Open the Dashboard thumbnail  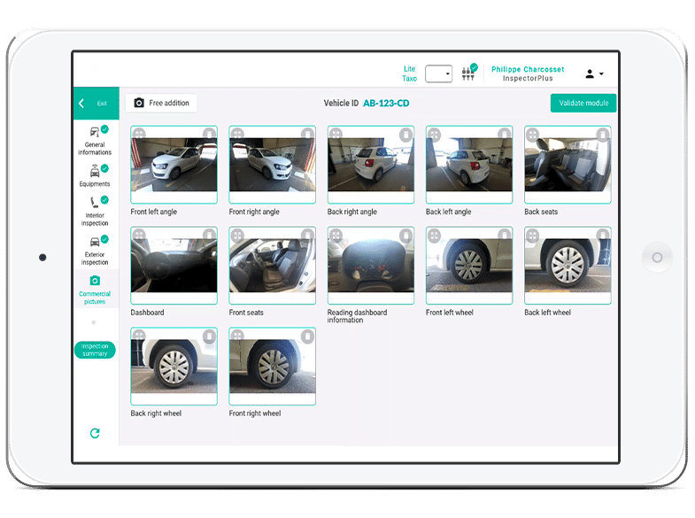tap(174, 266)
